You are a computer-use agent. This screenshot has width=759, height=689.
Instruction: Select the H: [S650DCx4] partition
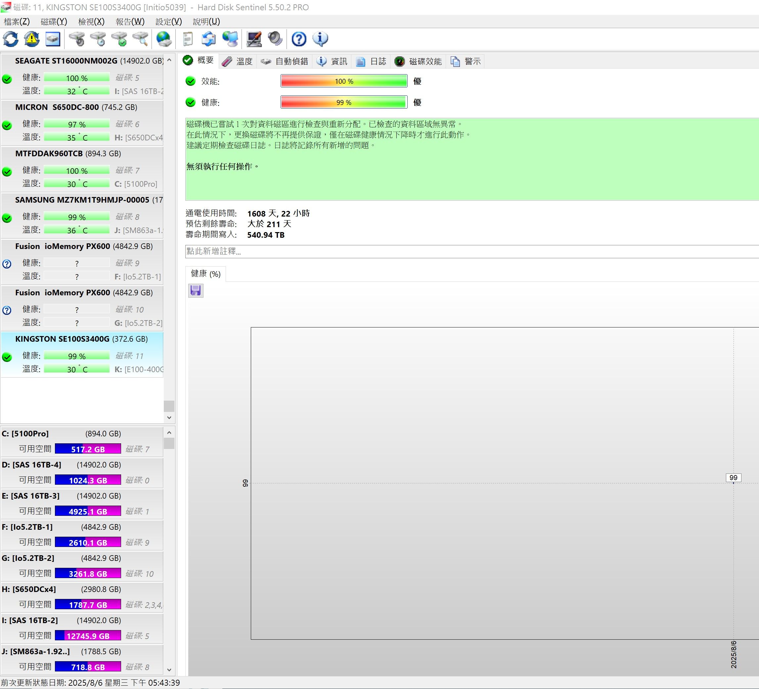pos(82,597)
